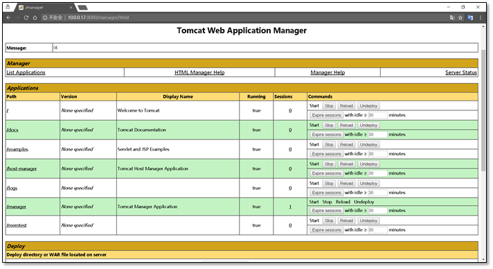Click the blue extension icon beside the star
This screenshot has height=269, width=493.
click(470, 17)
